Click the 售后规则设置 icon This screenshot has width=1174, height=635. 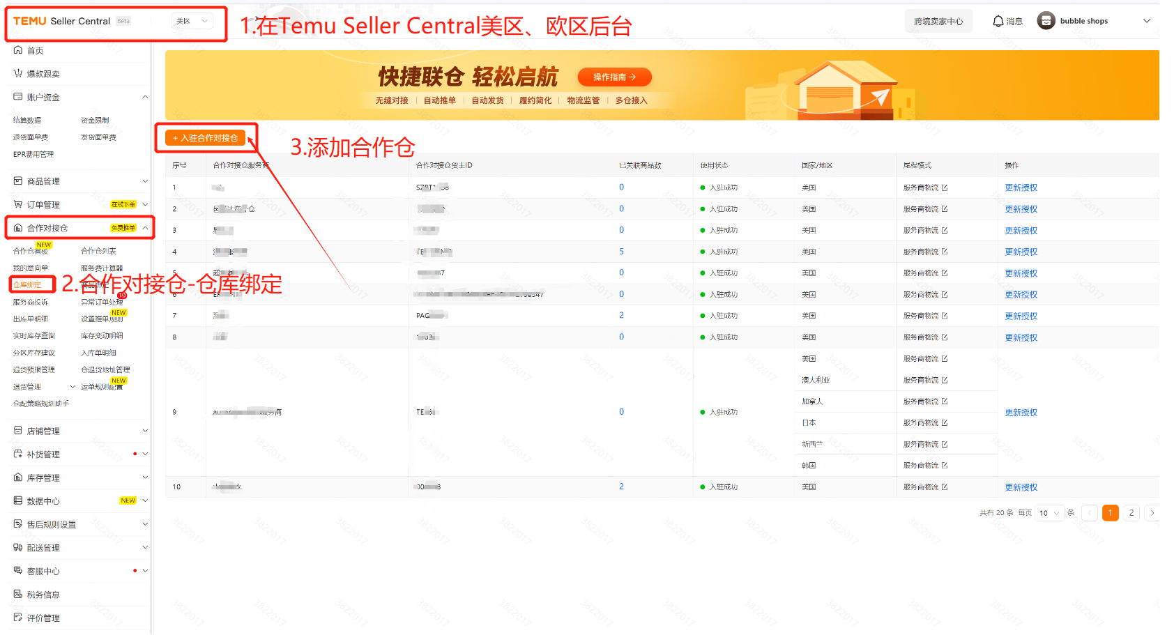[18, 524]
